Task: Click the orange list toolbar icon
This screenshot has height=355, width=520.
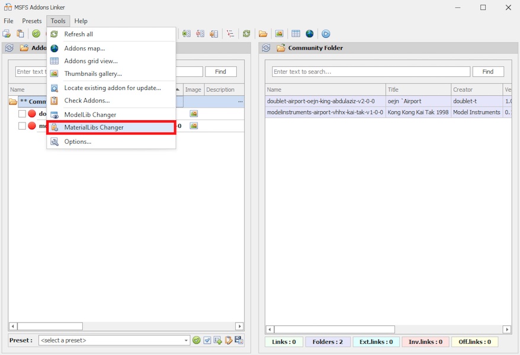Action: [214, 34]
